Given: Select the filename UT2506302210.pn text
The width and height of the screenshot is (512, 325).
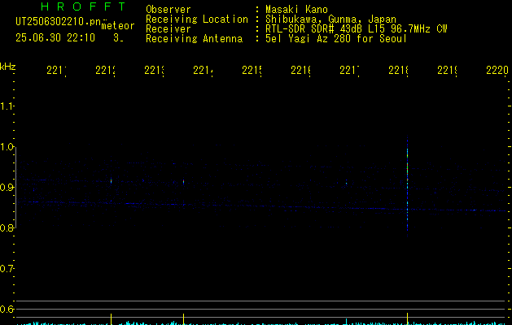Looking at the screenshot, I should pyautogui.click(x=58, y=22).
